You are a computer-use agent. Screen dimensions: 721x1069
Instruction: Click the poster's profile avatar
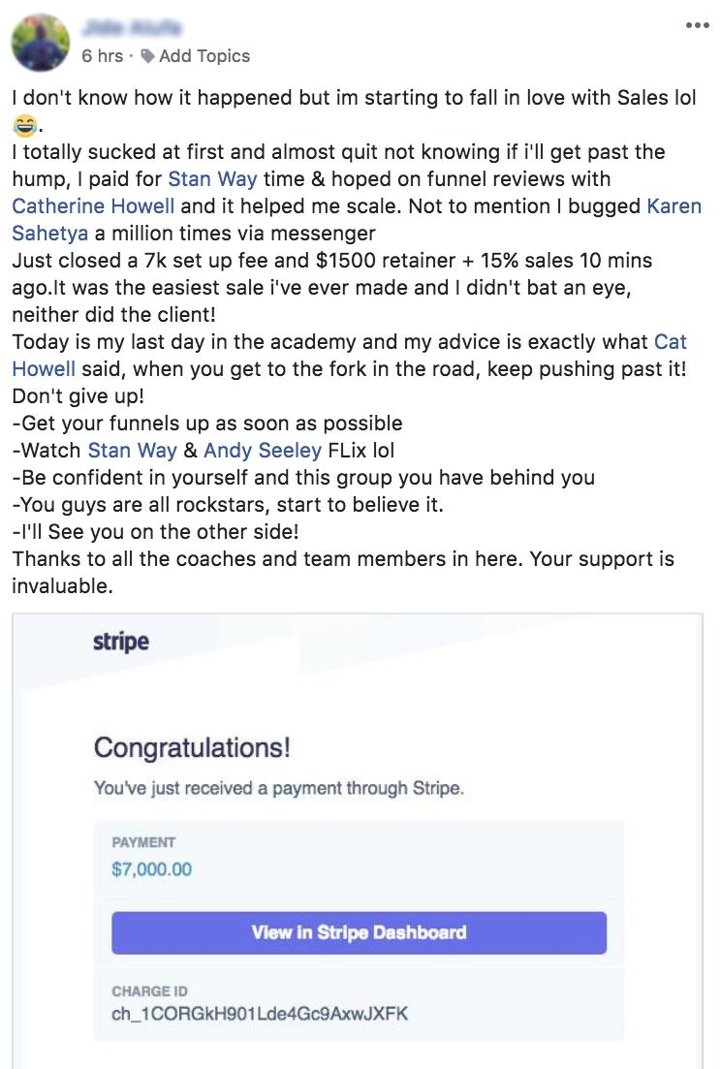[x=41, y=43]
